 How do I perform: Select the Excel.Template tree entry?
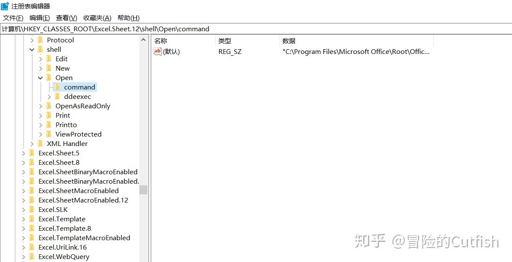[62, 219]
